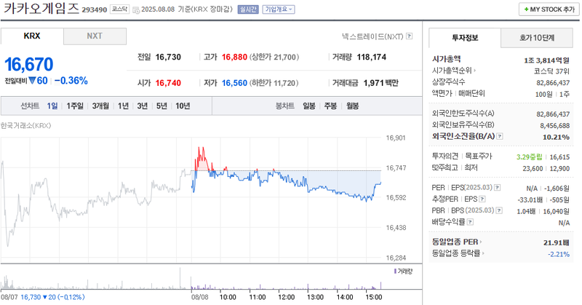Click the 거래량 volume legend label
Screen dimensions: 582x305
(404, 272)
